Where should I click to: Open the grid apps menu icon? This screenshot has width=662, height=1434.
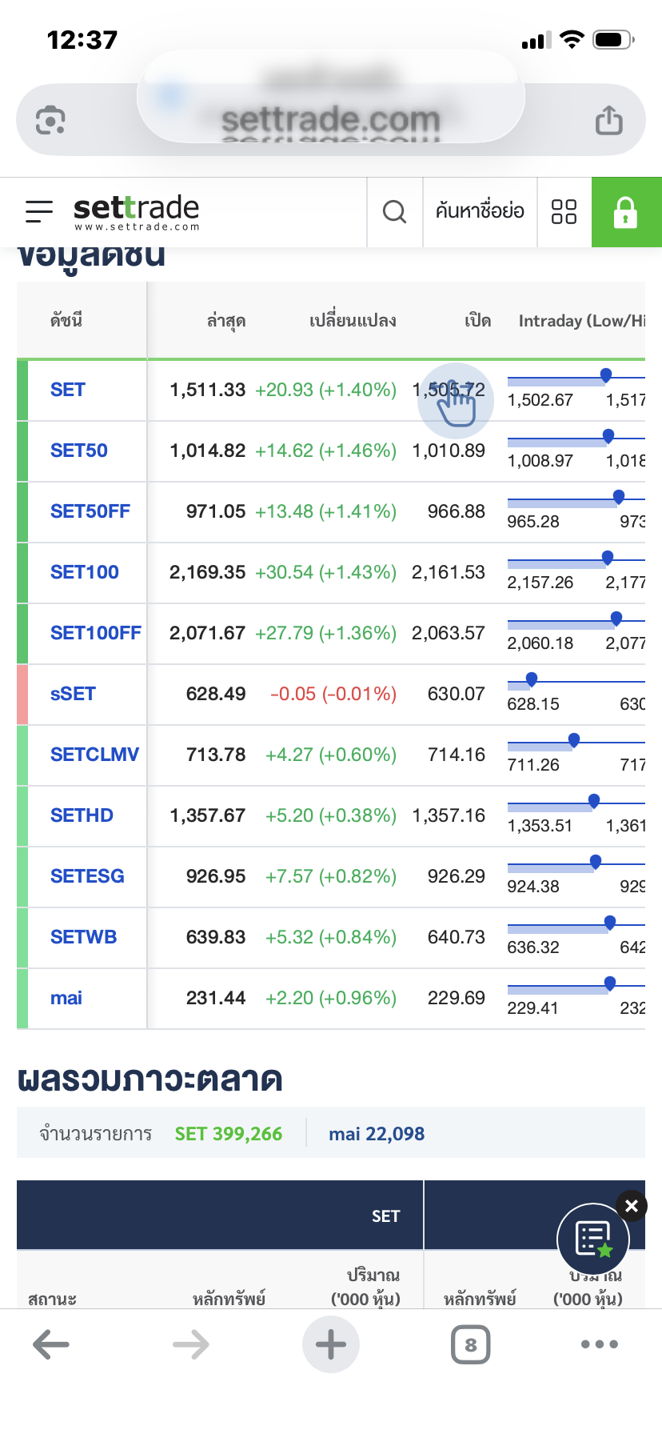click(x=564, y=211)
